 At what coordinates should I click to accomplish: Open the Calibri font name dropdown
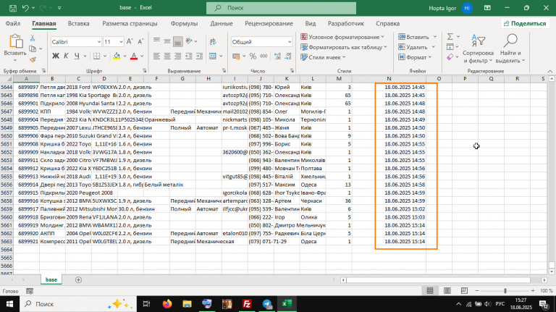coord(99,42)
